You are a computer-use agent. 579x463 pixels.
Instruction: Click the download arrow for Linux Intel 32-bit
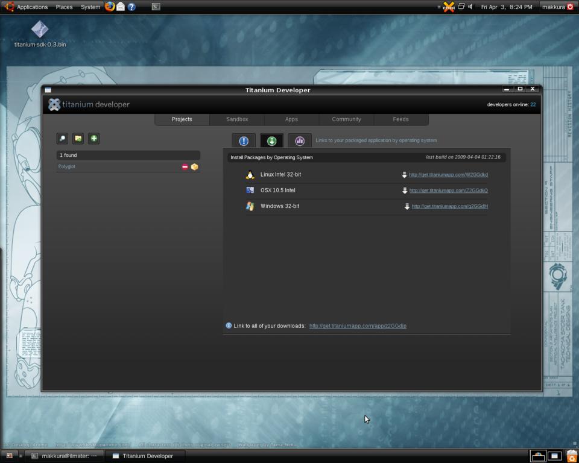[404, 175]
